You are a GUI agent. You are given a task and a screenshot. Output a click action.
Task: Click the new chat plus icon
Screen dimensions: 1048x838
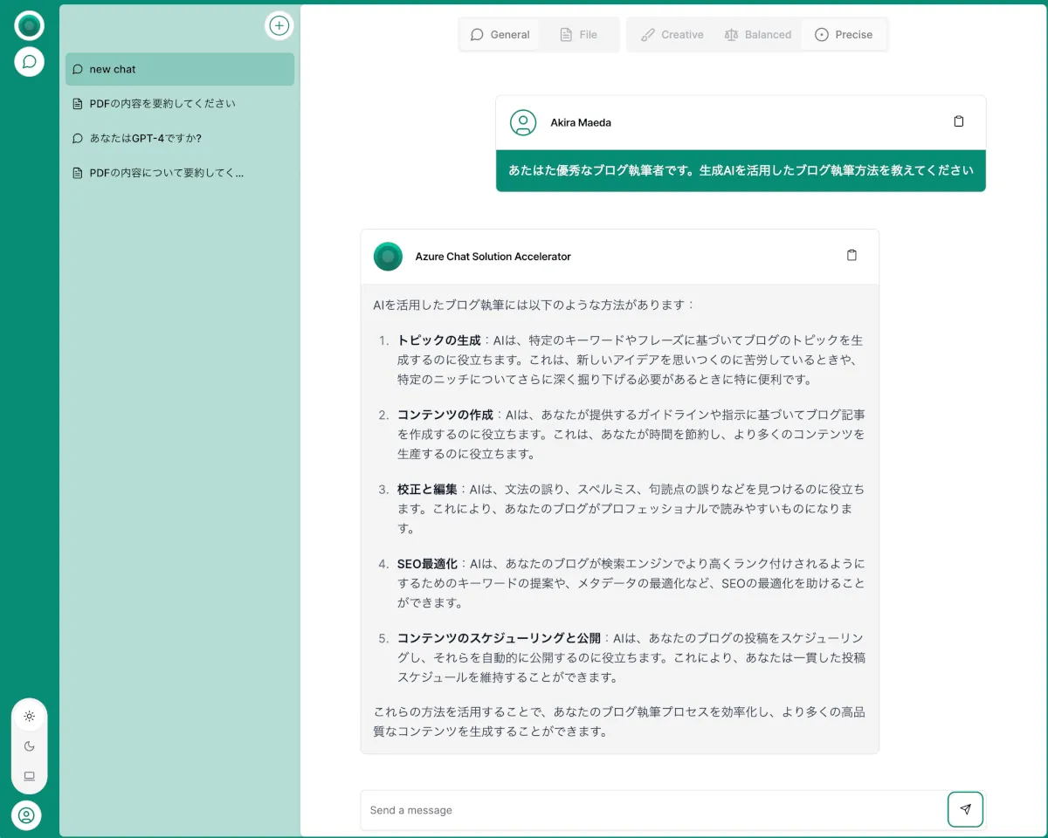pos(279,25)
